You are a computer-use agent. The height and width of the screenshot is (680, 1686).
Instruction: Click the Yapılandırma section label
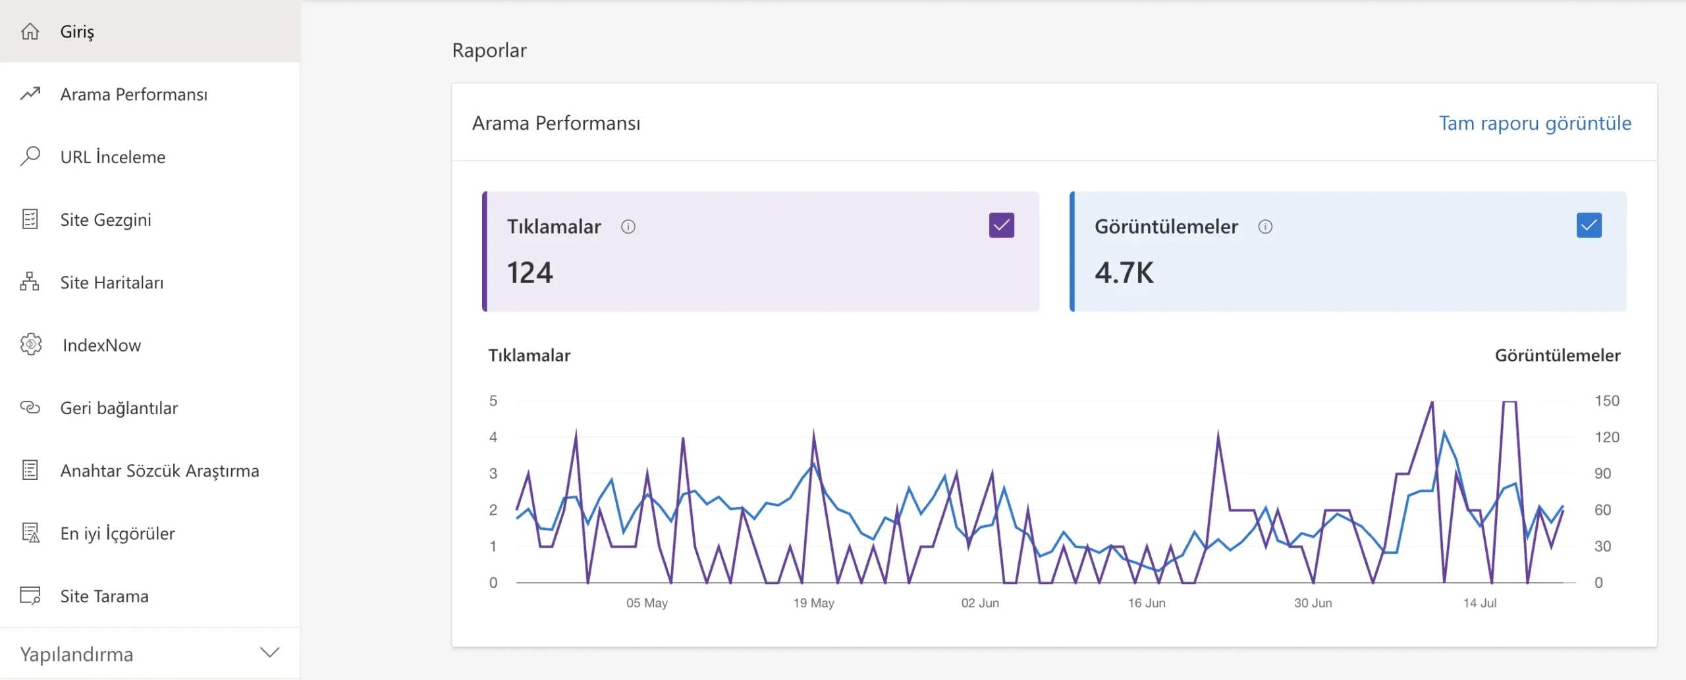click(76, 654)
